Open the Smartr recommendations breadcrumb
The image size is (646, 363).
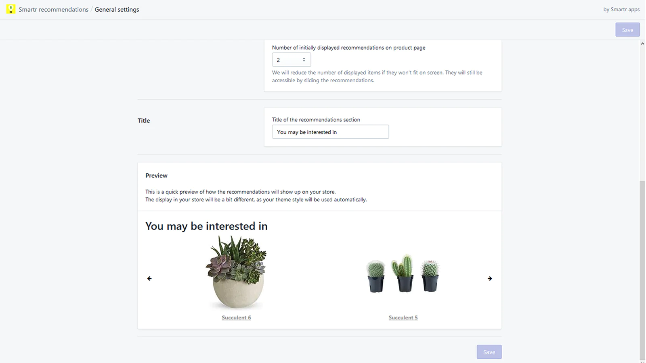click(53, 9)
